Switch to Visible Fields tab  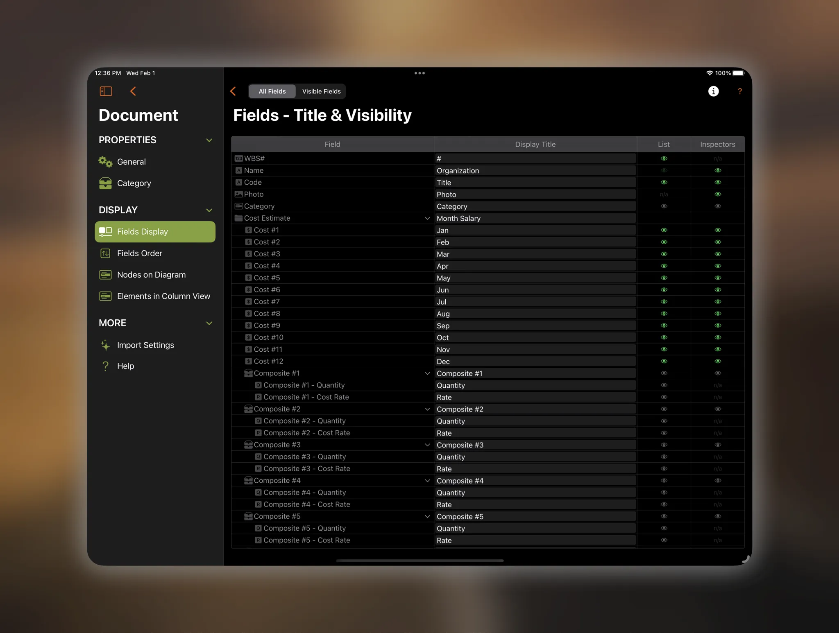(322, 91)
